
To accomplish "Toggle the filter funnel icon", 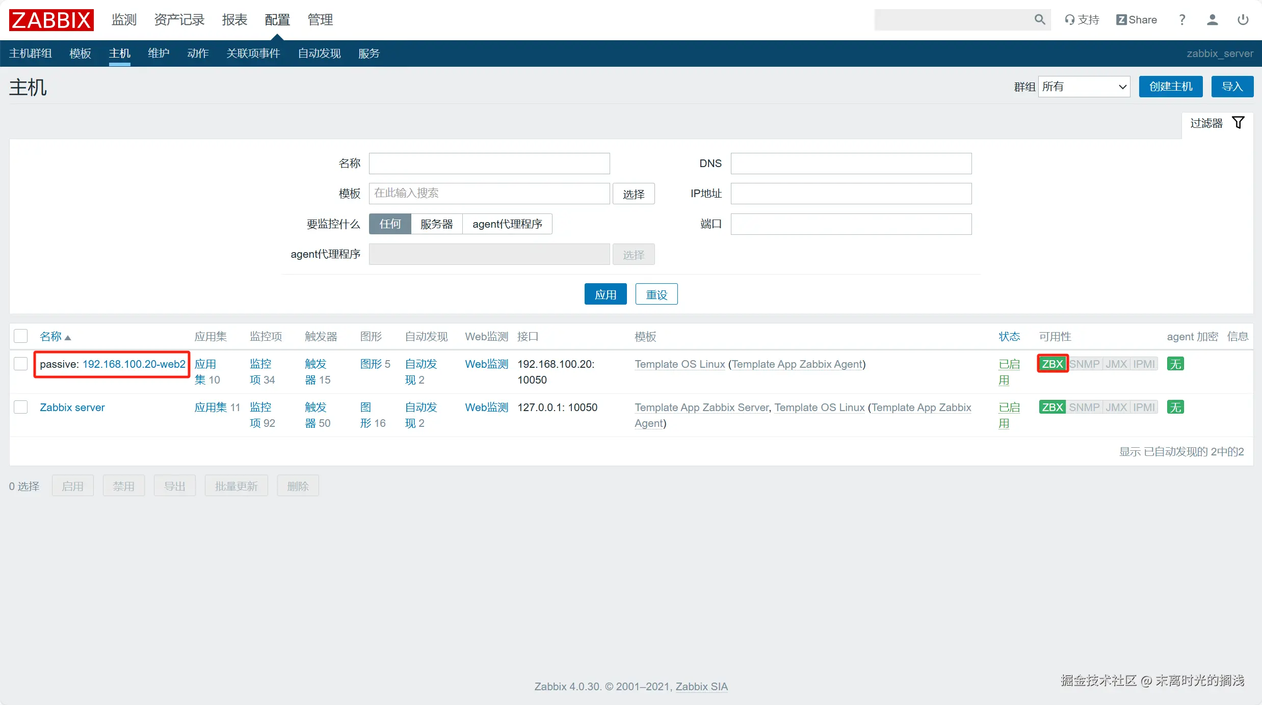I will tap(1238, 123).
